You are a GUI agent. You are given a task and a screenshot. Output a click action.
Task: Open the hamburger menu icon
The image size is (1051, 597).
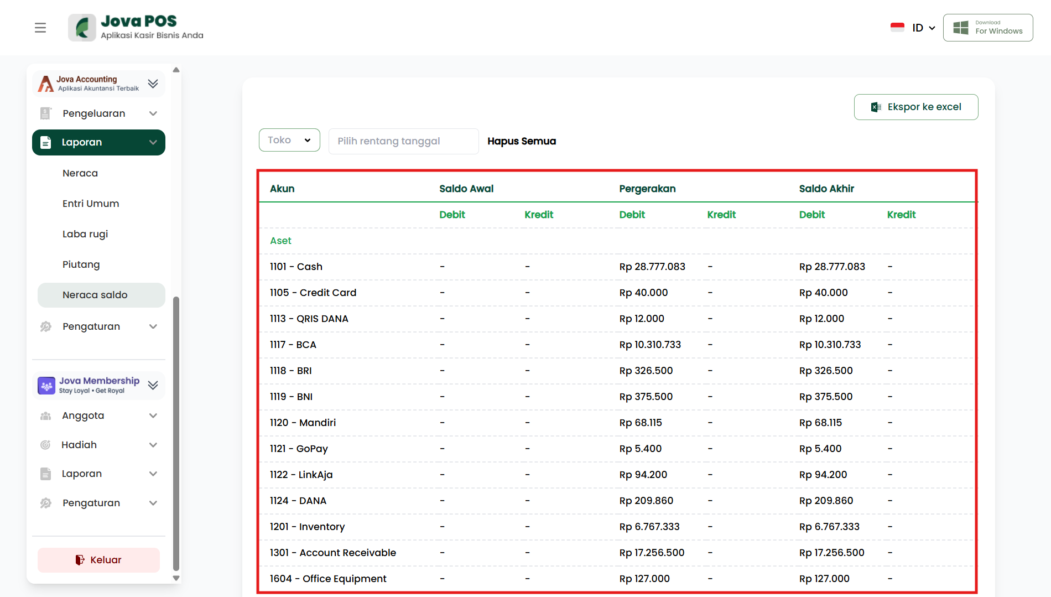tap(40, 28)
